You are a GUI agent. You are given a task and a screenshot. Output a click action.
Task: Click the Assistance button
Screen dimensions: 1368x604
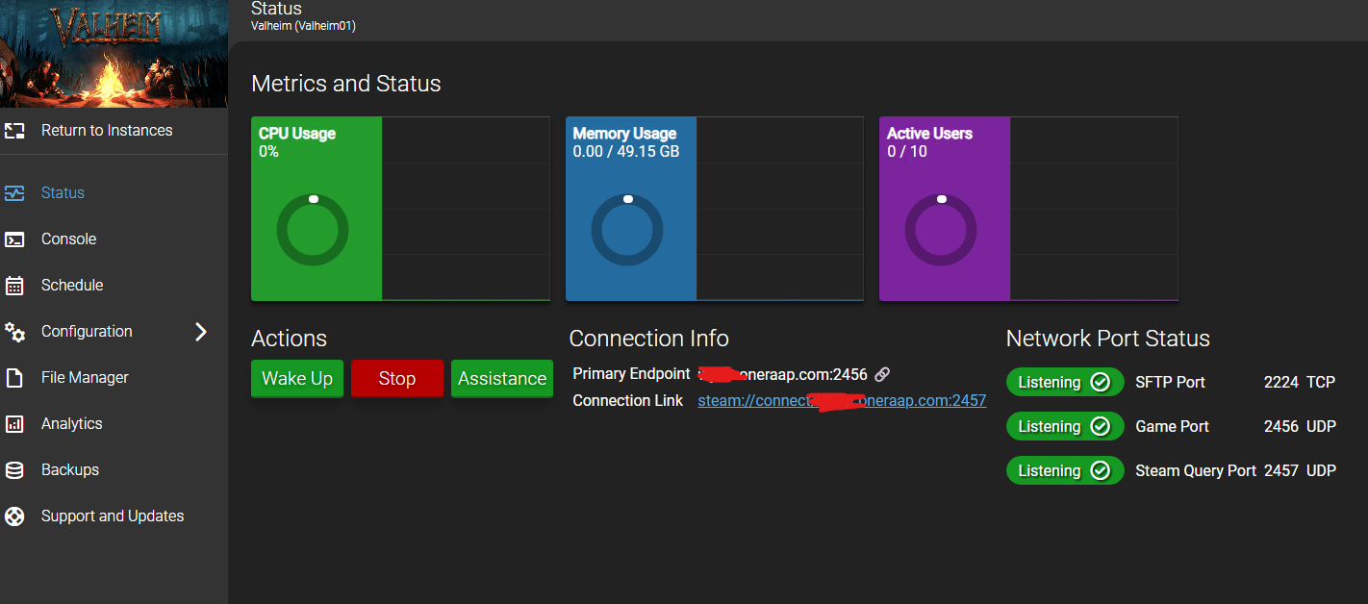click(502, 379)
